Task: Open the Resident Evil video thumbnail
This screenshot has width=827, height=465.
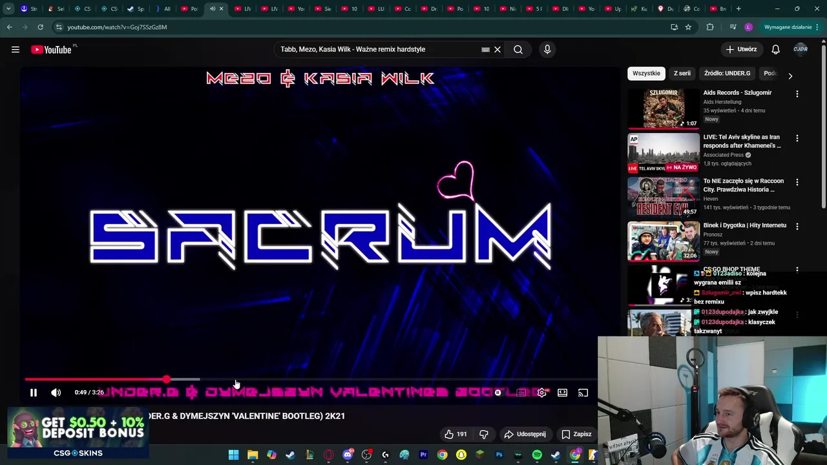Action: tap(664, 197)
